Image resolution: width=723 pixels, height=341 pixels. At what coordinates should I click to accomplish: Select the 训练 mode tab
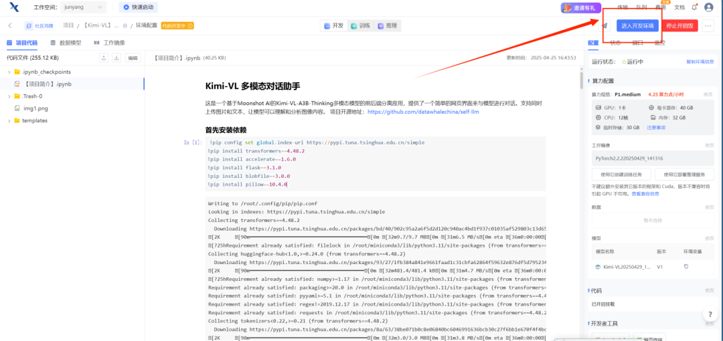361,26
